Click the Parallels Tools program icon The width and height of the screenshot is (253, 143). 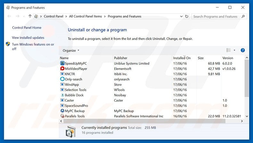[62, 116]
